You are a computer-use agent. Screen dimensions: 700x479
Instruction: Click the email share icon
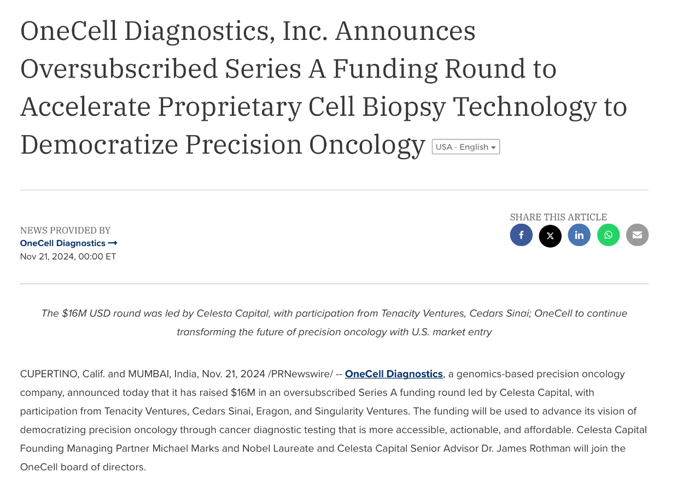637,235
